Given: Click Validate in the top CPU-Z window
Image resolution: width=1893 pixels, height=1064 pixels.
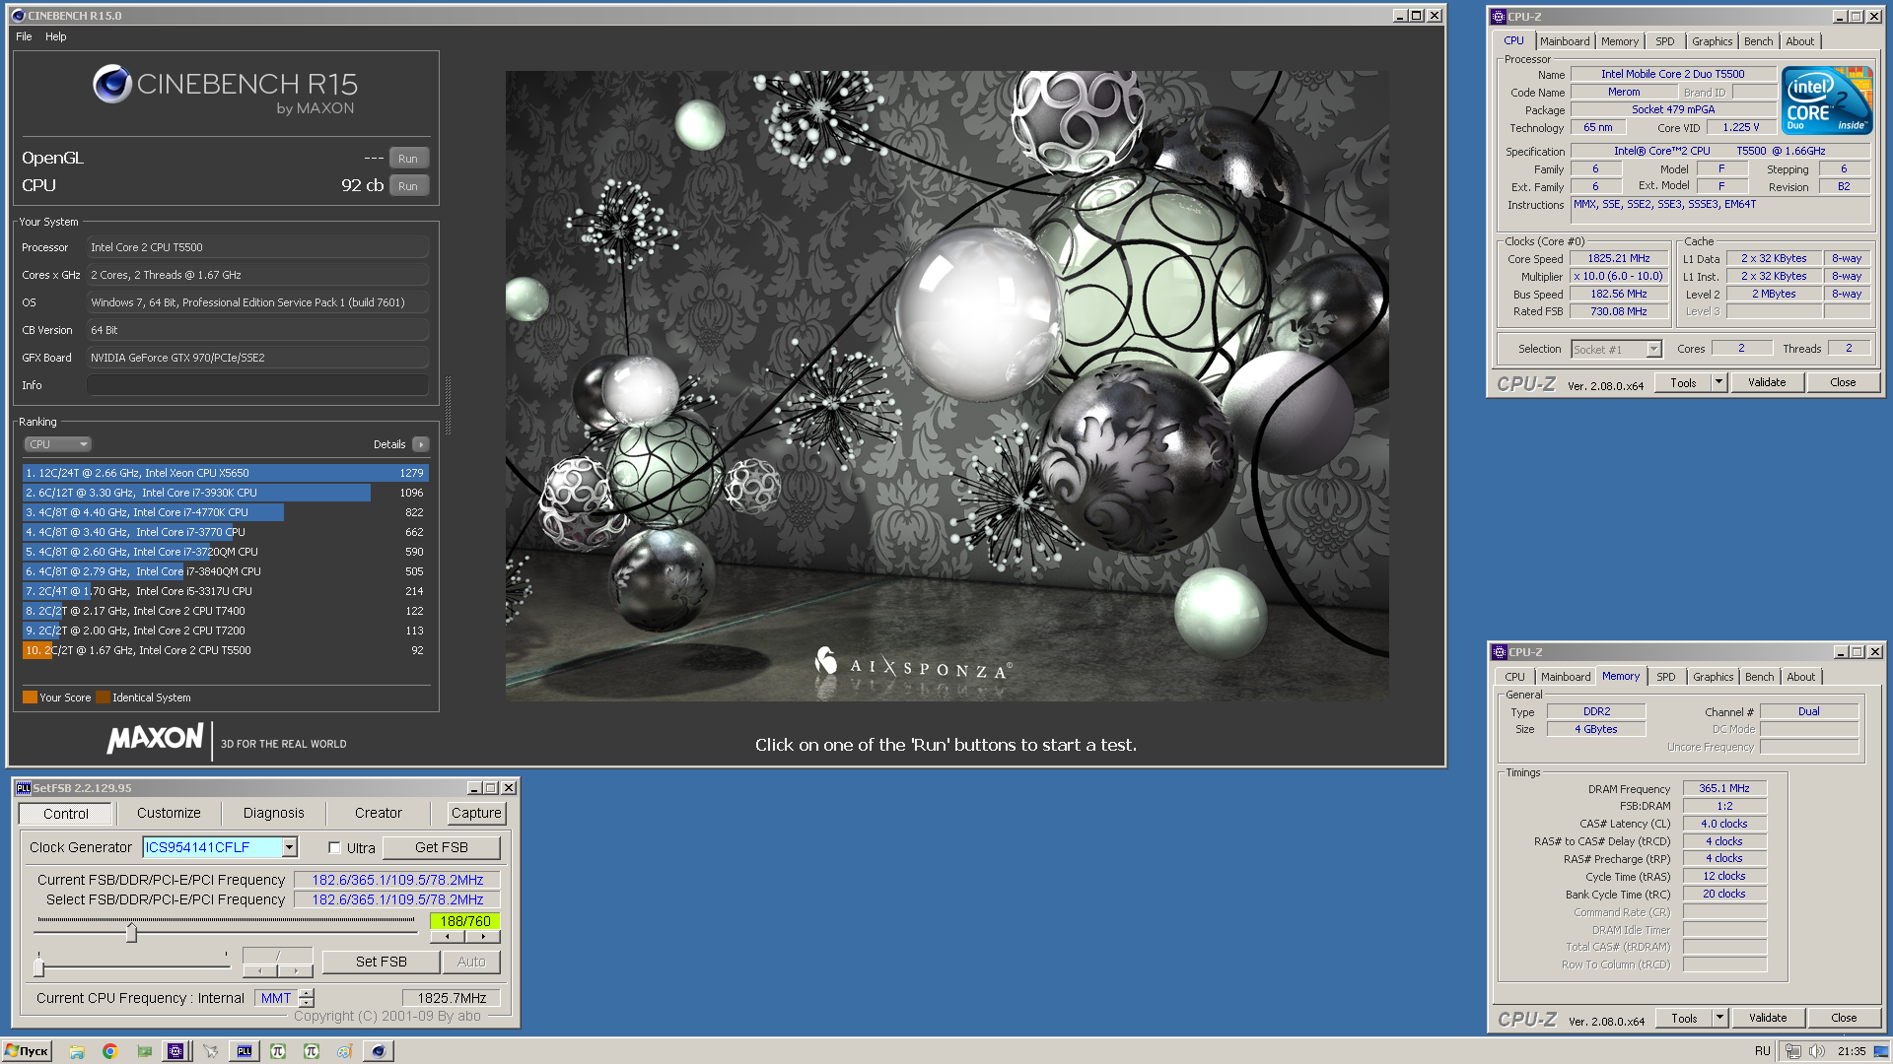Looking at the screenshot, I should (1766, 382).
